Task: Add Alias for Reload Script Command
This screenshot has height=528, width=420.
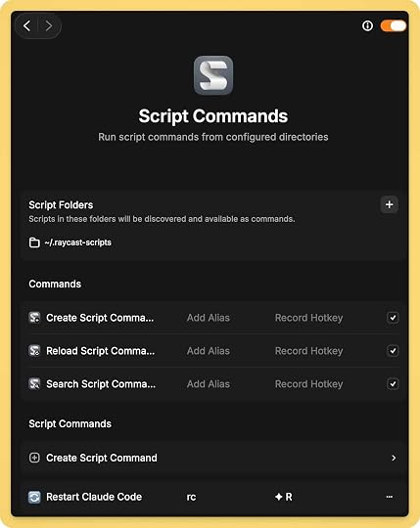Action: click(209, 351)
